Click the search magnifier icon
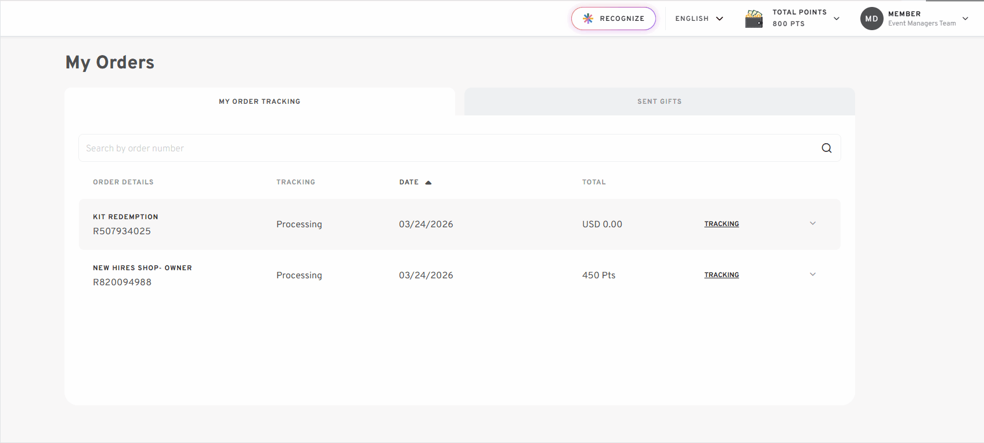984x443 pixels. (827, 148)
